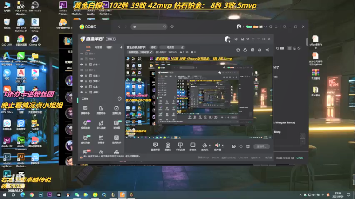The height and width of the screenshot is (199, 355).
Task: Expand the QQ音乐 account dropdown arrow
Action: point(265,27)
